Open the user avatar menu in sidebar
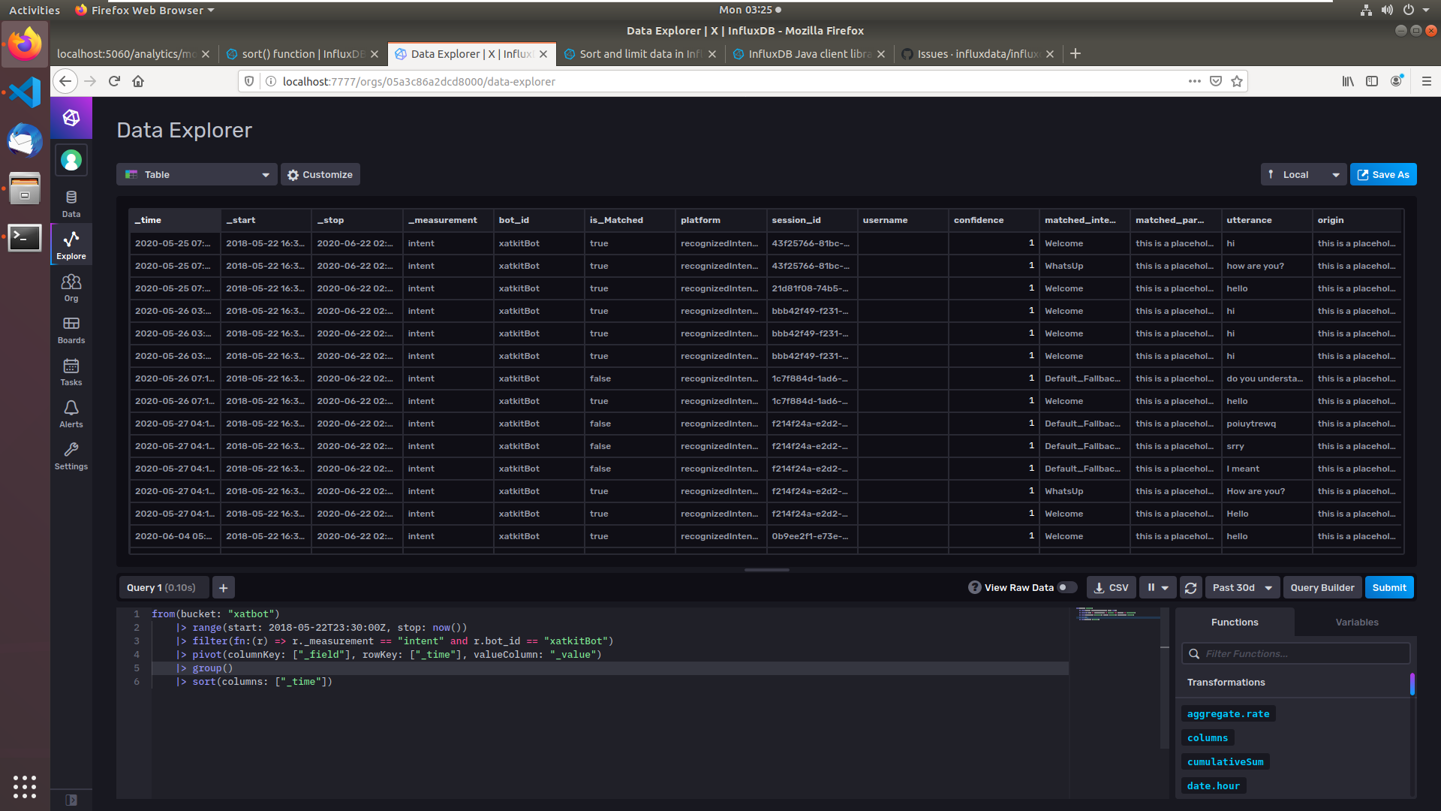 (71, 160)
